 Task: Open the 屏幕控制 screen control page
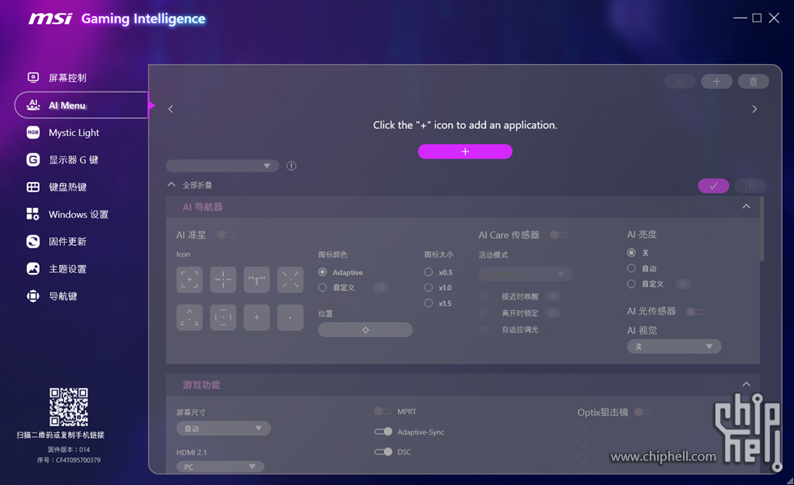point(66,78)
